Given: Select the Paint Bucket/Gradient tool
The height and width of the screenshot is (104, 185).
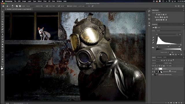Looking at the screenshot, I should point(3,42).
